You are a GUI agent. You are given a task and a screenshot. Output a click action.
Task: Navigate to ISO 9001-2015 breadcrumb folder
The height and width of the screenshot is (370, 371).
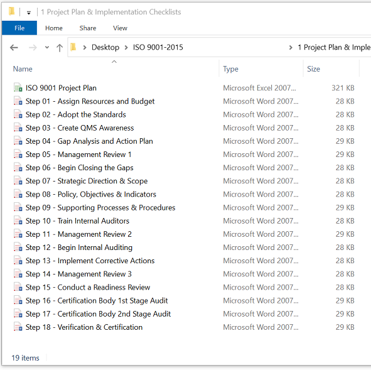(158, 47)
